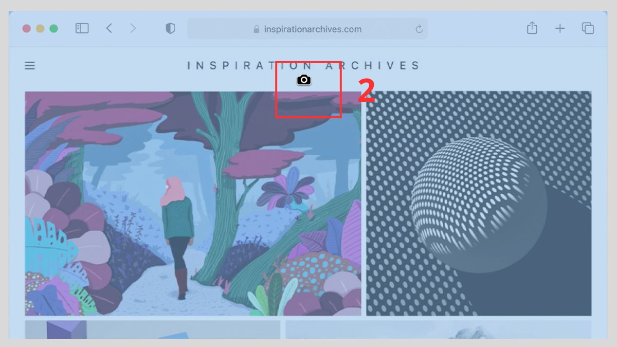Add a new tab with plus icon
Viewport: 617px width, 347px height.
[x=560, y=29]
